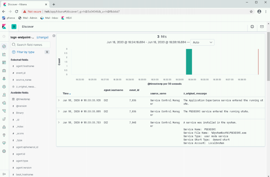The width and height of the screenshot is (270, 177).
Task: Click the (change) index pattern link
Action: pyautogui.click(x=42, y=37)
